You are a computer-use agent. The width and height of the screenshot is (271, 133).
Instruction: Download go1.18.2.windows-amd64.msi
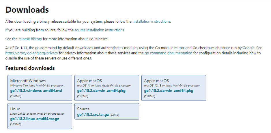coord(36,91)
